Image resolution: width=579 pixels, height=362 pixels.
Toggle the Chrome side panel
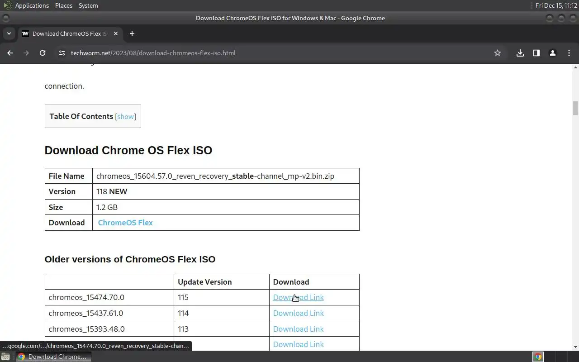coord(536,53)
